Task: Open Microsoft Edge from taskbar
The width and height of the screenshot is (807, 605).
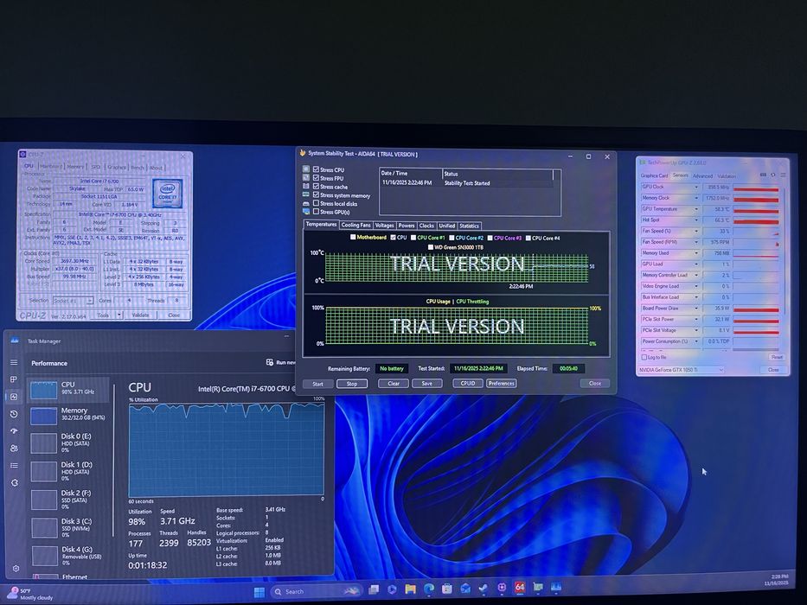Action: coord(429,589)
